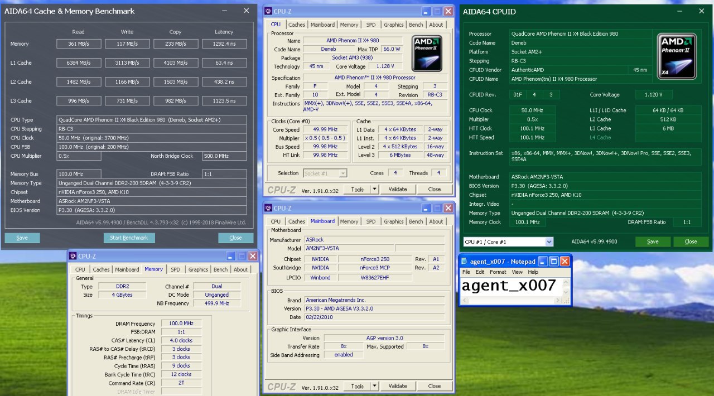Click Save in AIDA64 Cache & Memory Benchmark
714x396 pixels.
[22, 238]
